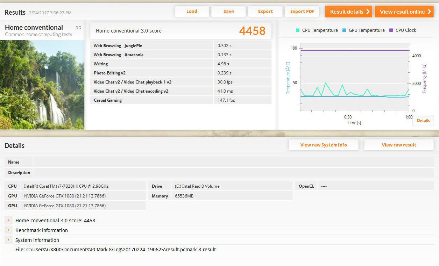Expand Home conventional 3.0 score section

(8, 221)
